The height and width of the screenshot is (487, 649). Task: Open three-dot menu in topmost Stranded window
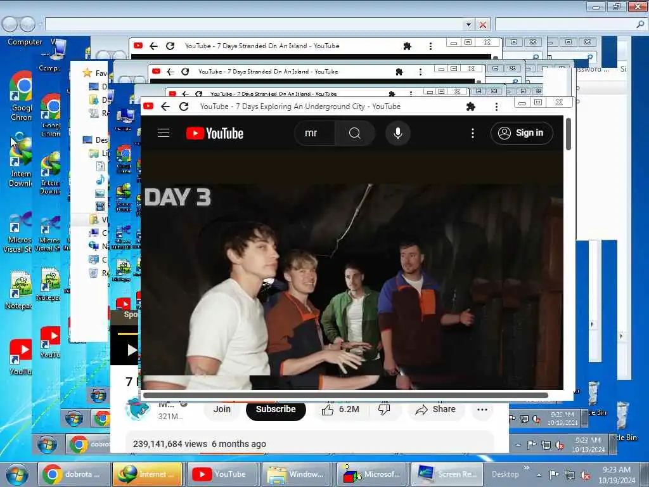pos(430,46)
